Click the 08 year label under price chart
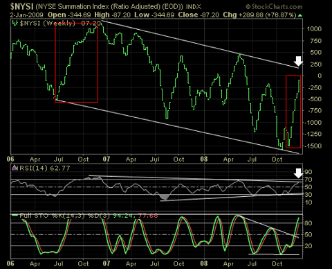 (x=204, y=159)
